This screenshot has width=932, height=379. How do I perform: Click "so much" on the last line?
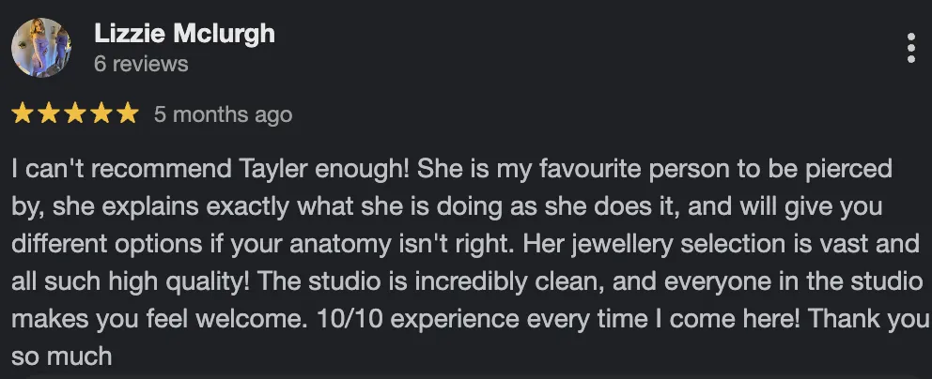pos(62,356)
